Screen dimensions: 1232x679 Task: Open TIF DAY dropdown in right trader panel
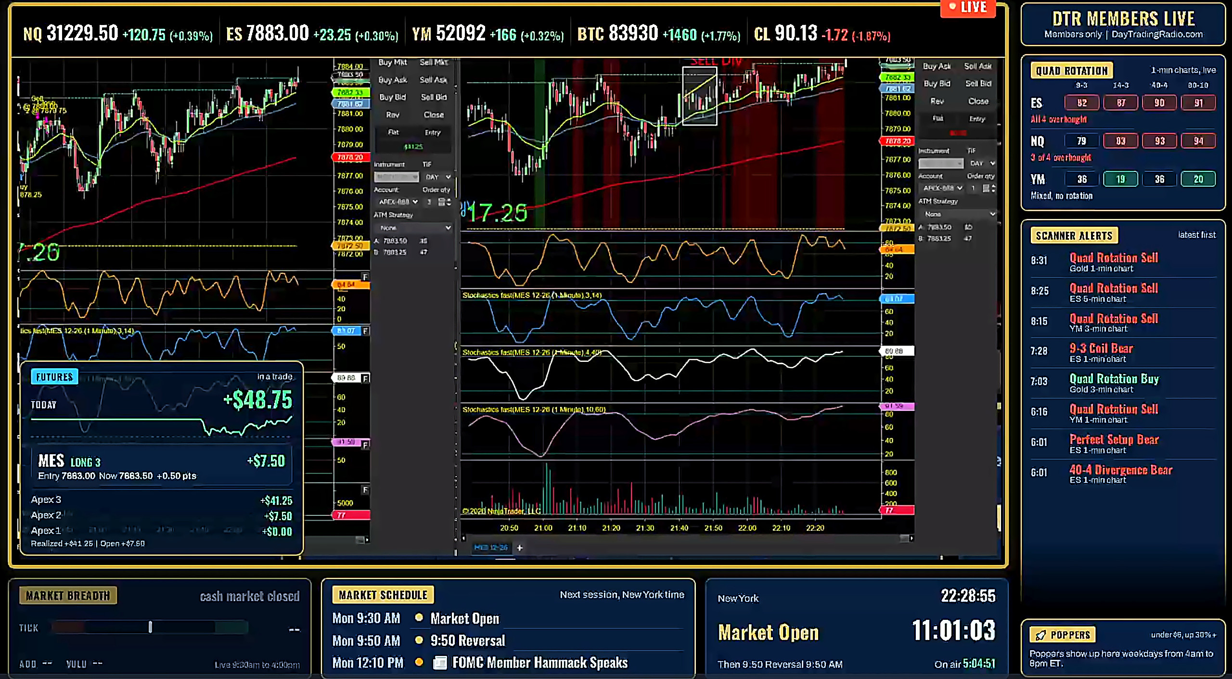[982, 164]
